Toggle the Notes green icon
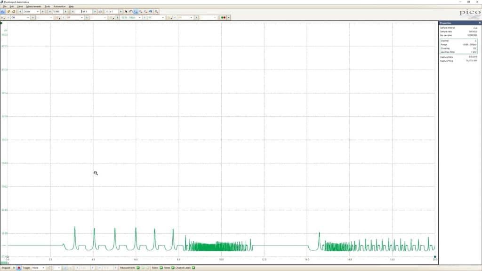The image size is (482, 271). coord(173,268)
